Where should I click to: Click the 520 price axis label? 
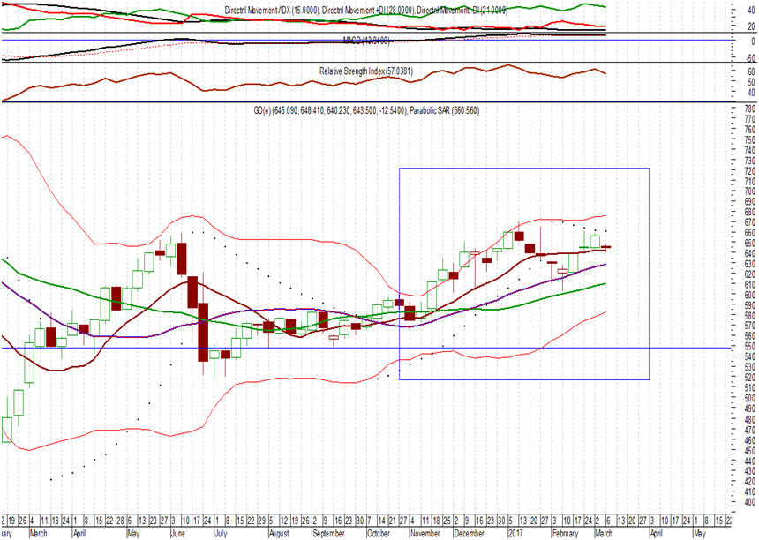749,378
